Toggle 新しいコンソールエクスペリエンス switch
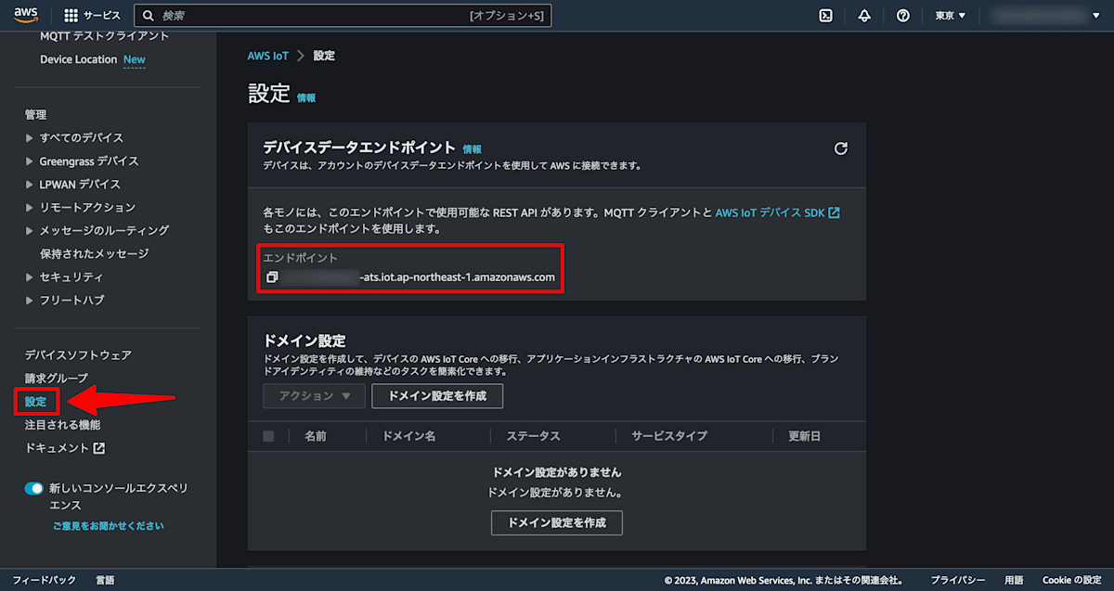 [34, 488]
